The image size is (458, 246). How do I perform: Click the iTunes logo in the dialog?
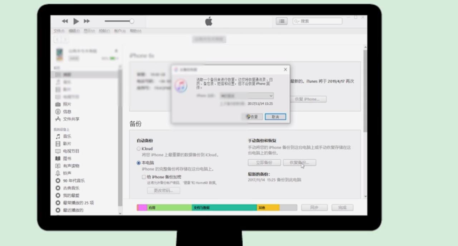click(181, 86)
